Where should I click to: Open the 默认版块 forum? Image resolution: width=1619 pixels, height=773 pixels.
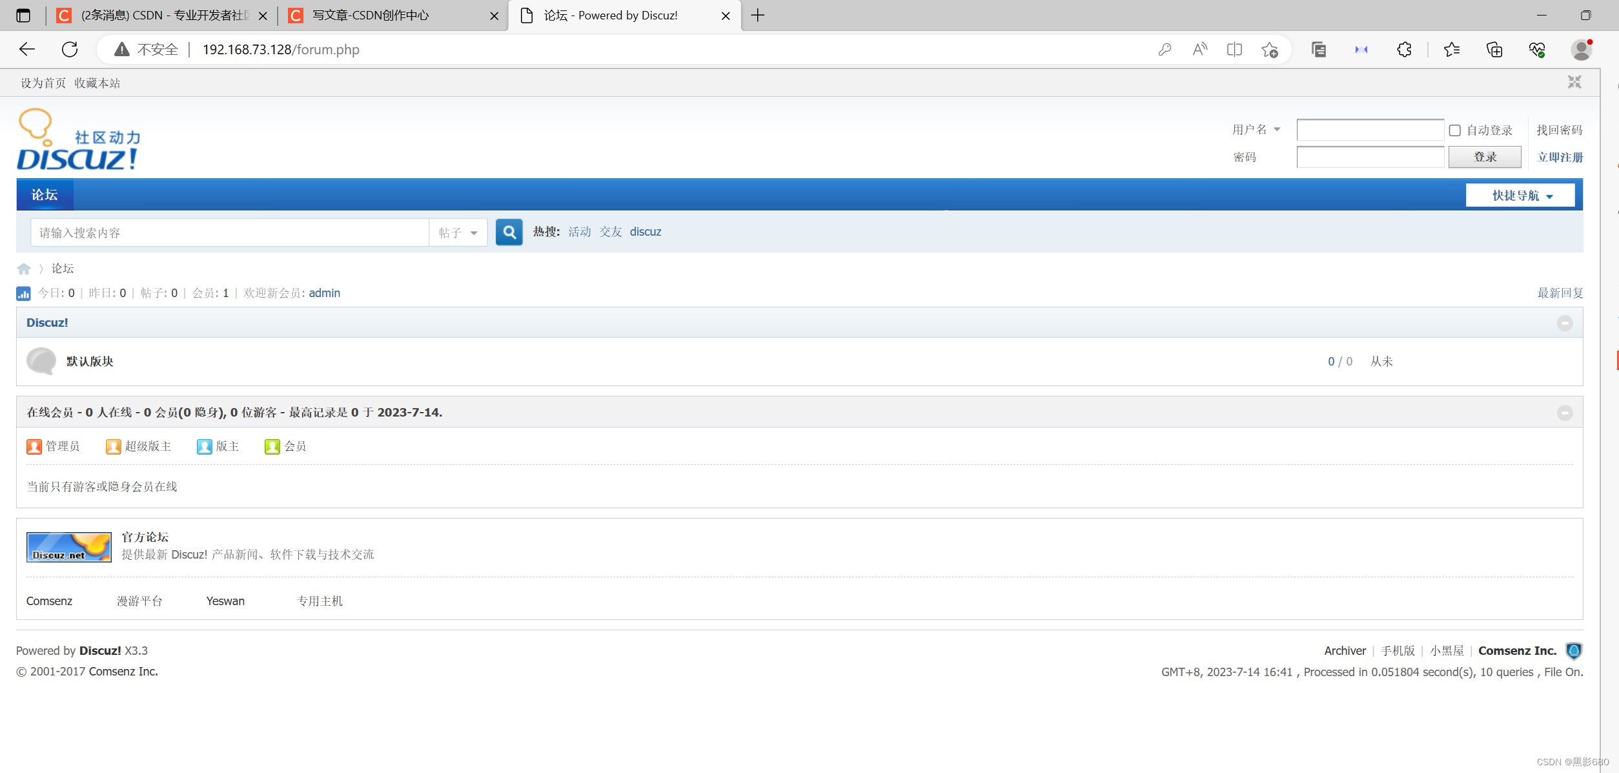pyautogui.click(x=90, y=361)
